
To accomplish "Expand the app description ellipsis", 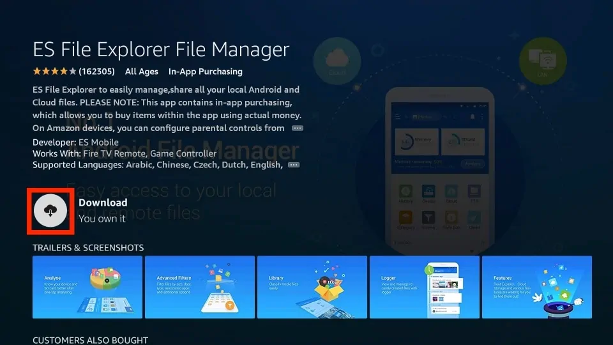I will pyautogui.click(x=297, y=128).
